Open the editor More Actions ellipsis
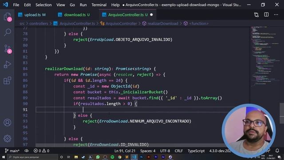 pos(276,15)
